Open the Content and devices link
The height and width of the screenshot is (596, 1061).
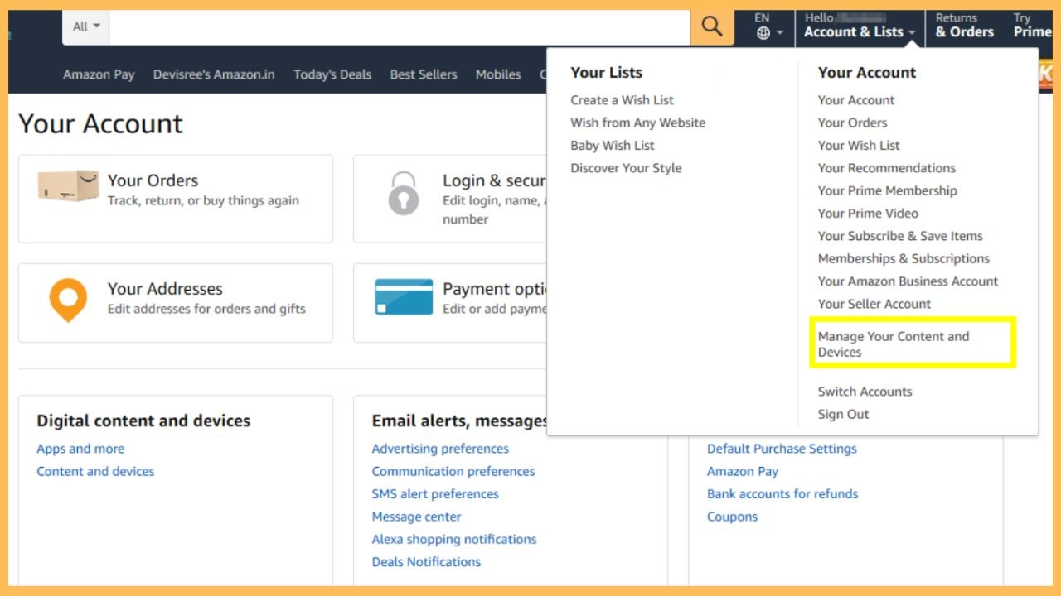pos(95,471)
